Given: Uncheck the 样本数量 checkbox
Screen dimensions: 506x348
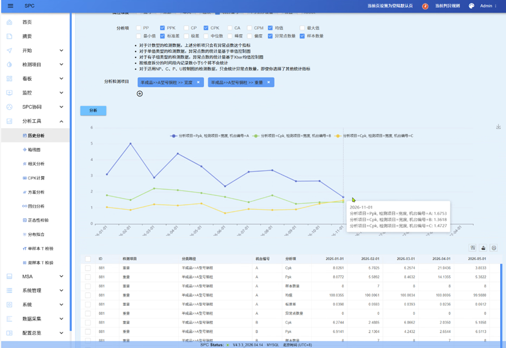Looking at the screenshot, I should point(302,36).
